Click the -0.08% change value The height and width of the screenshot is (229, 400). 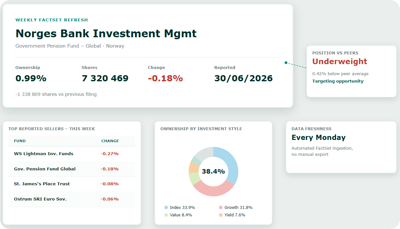(109, 184)
